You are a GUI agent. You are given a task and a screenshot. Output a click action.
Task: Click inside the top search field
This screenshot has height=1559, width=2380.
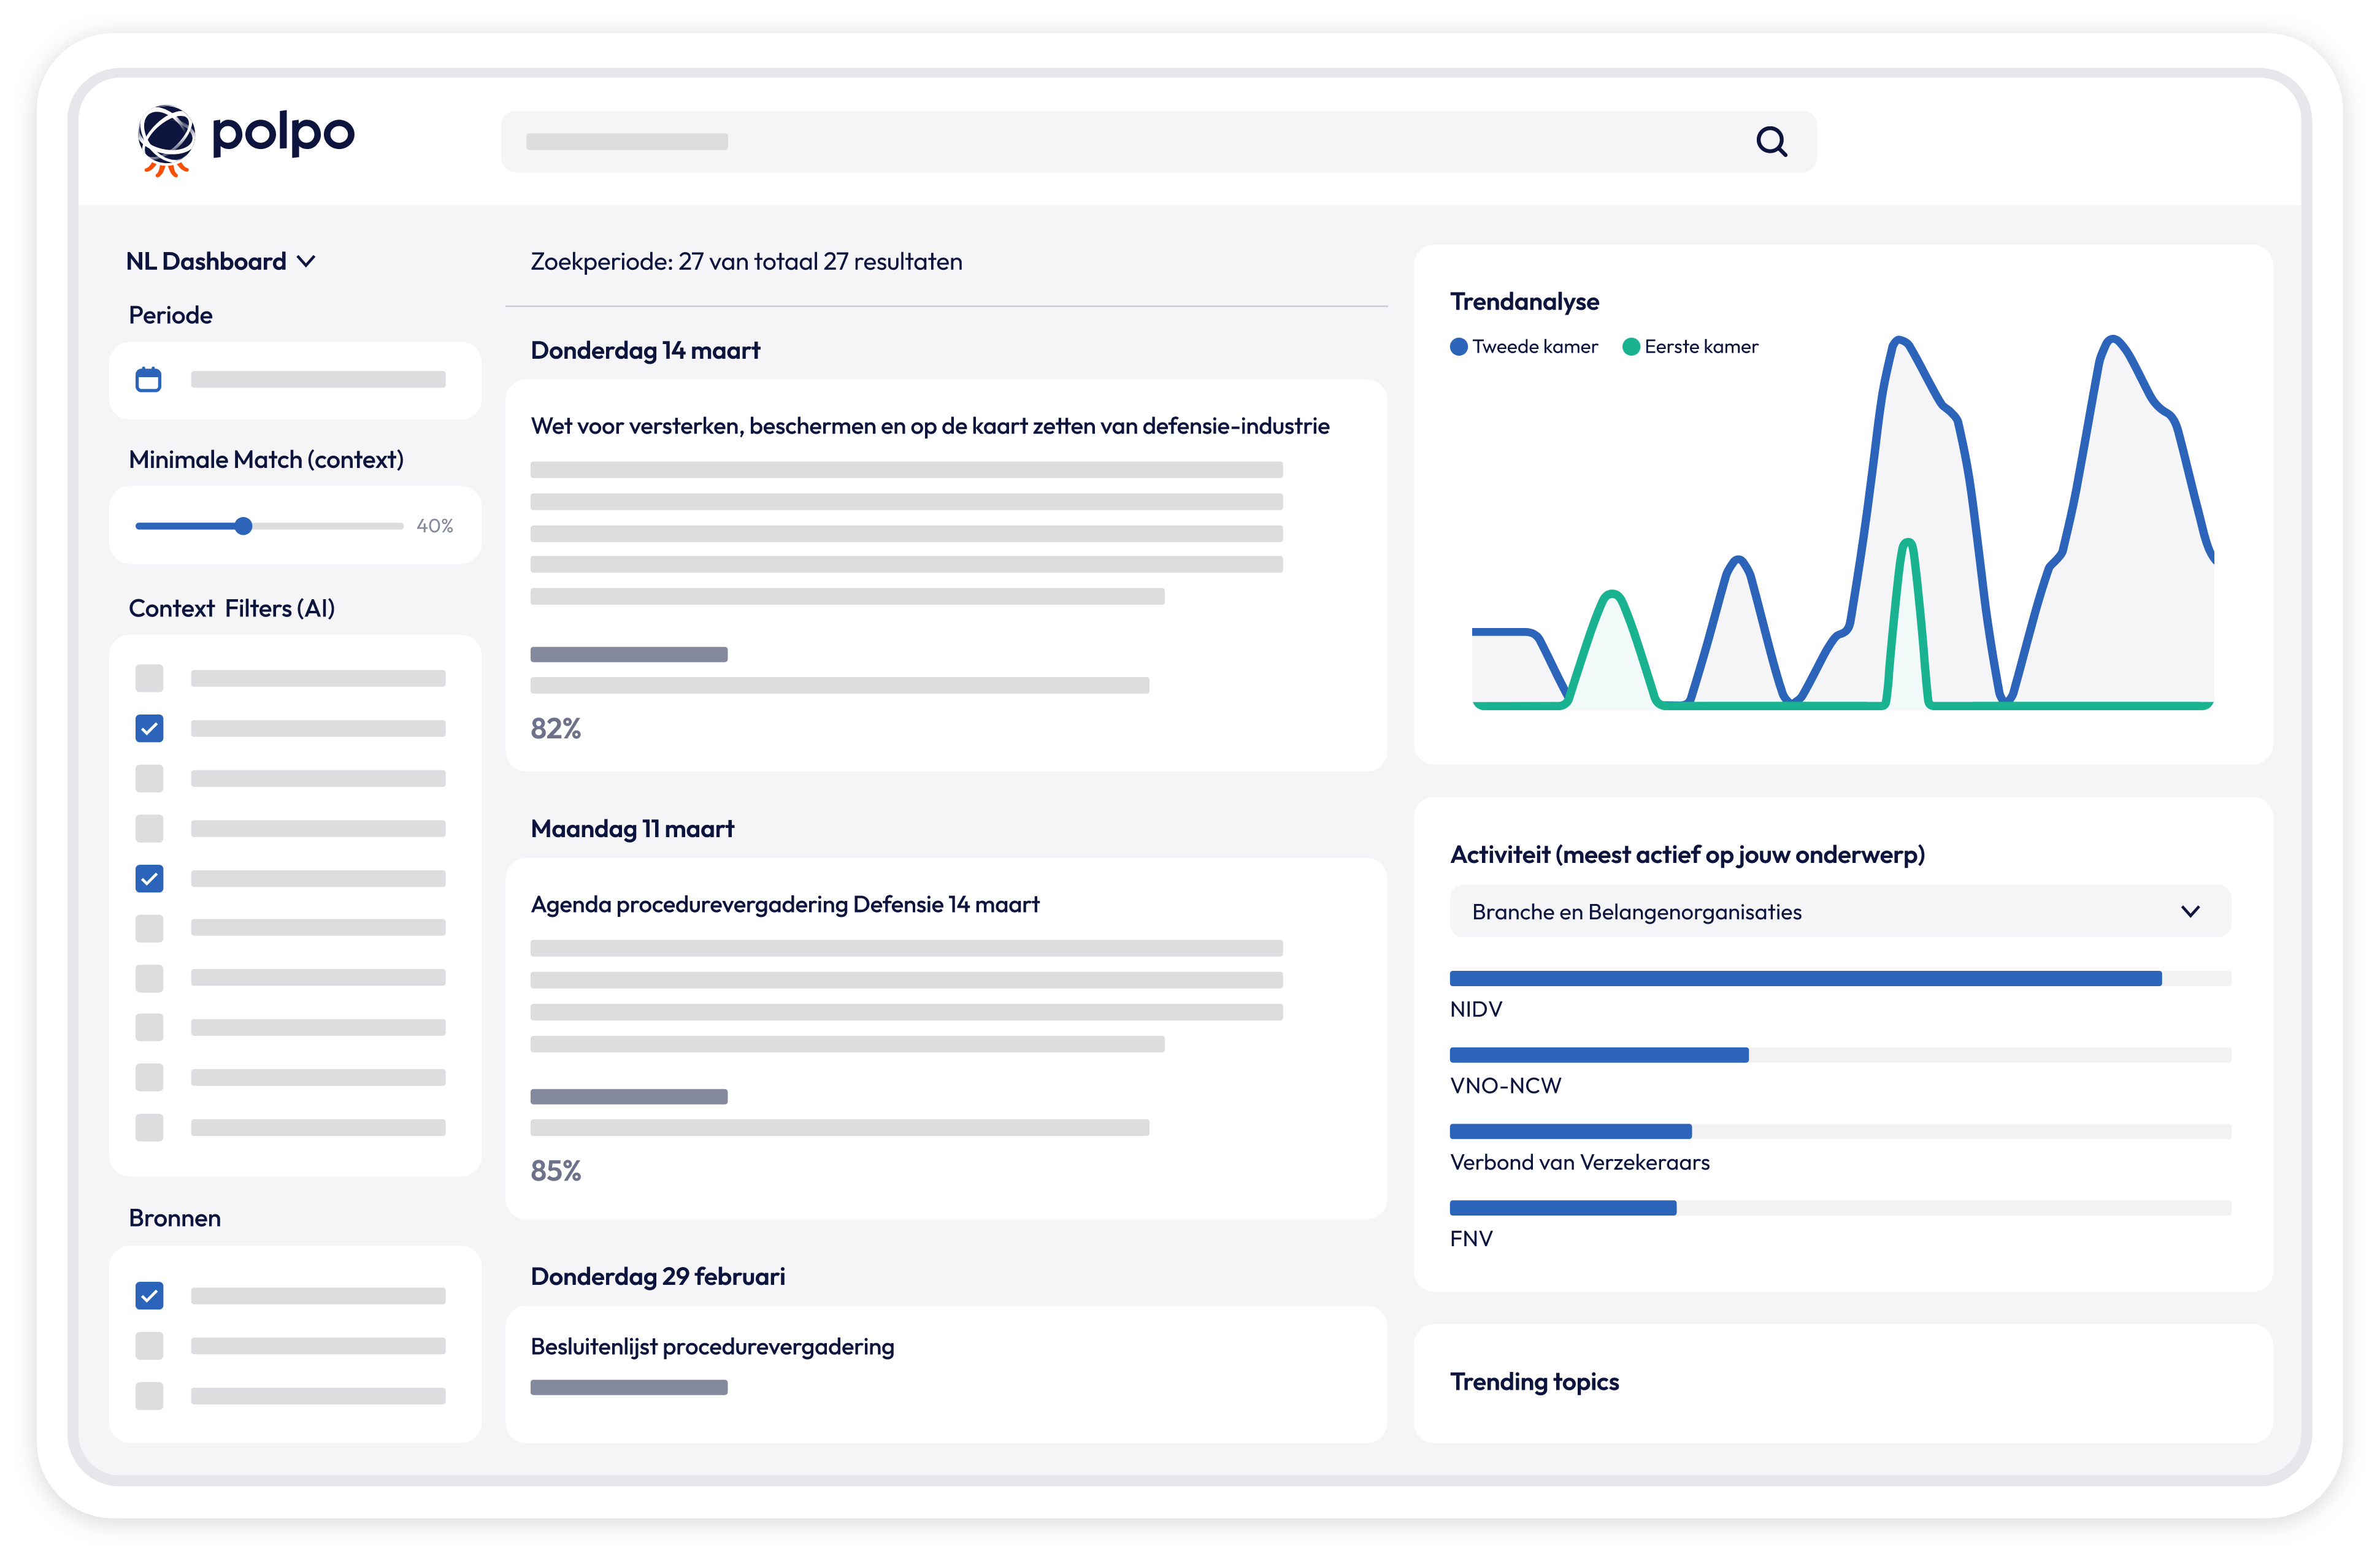click(1100, 142)
